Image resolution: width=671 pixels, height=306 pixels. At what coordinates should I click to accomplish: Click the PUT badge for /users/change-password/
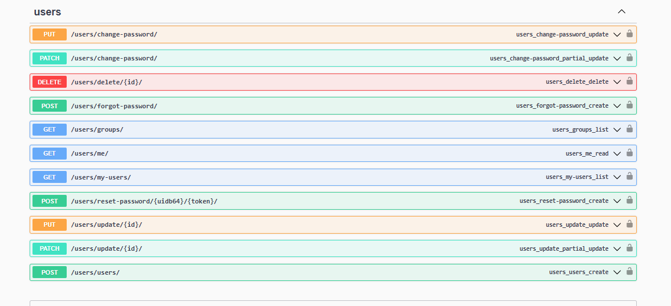[50, 34]
